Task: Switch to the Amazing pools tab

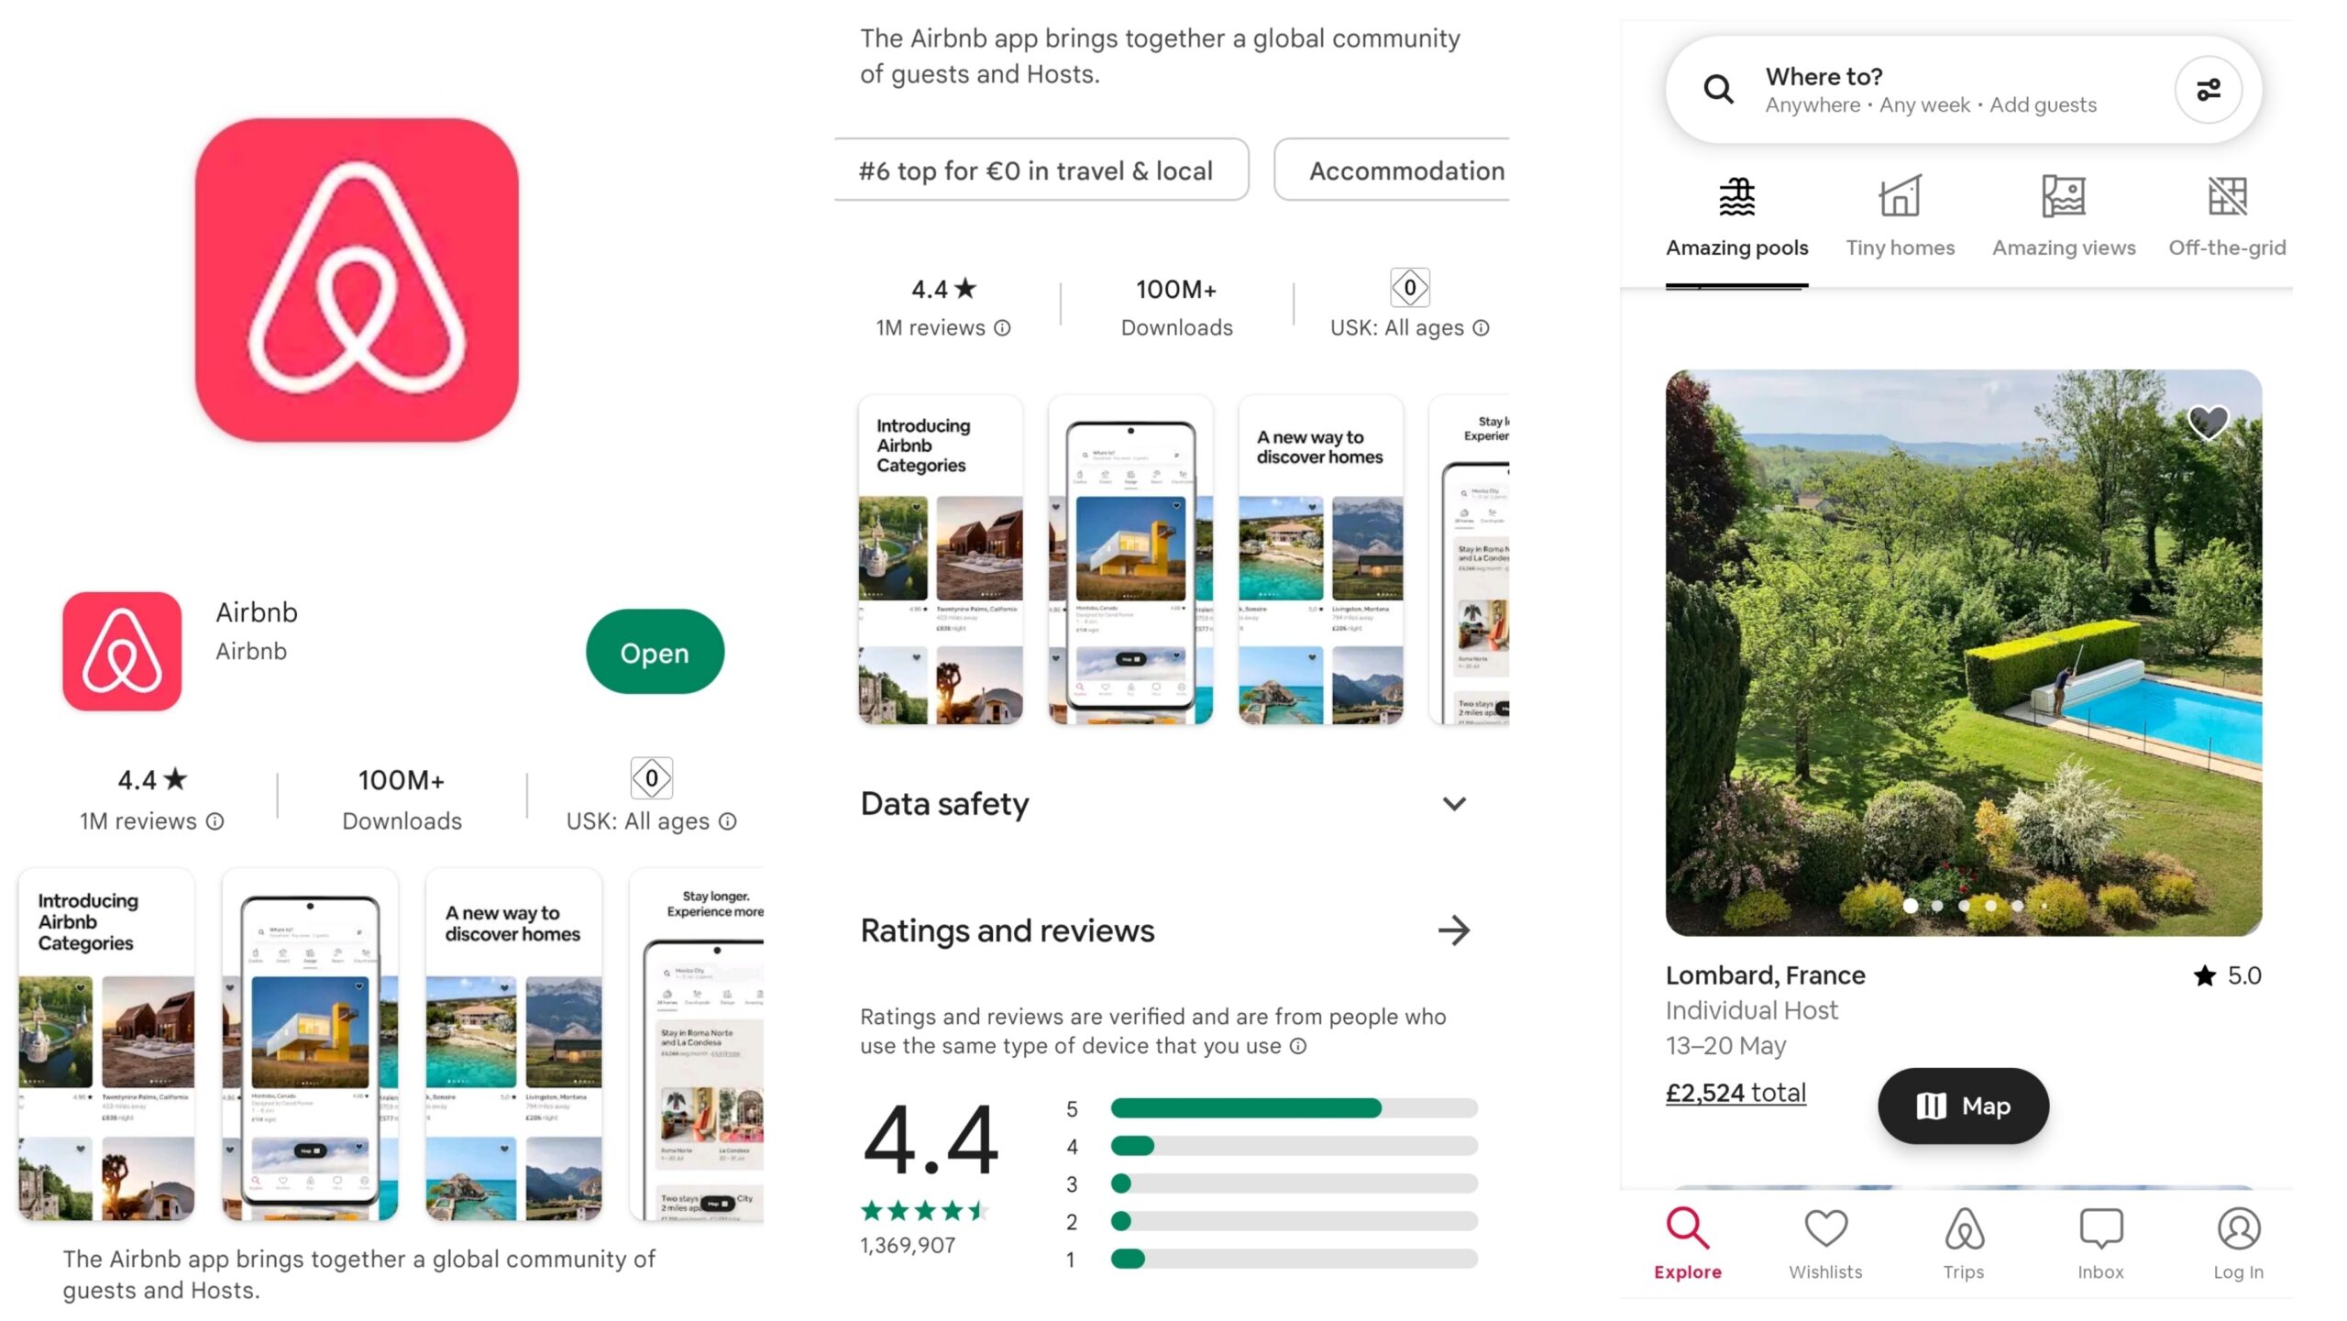Action: pyautogui.click(x=1736, y=218)
